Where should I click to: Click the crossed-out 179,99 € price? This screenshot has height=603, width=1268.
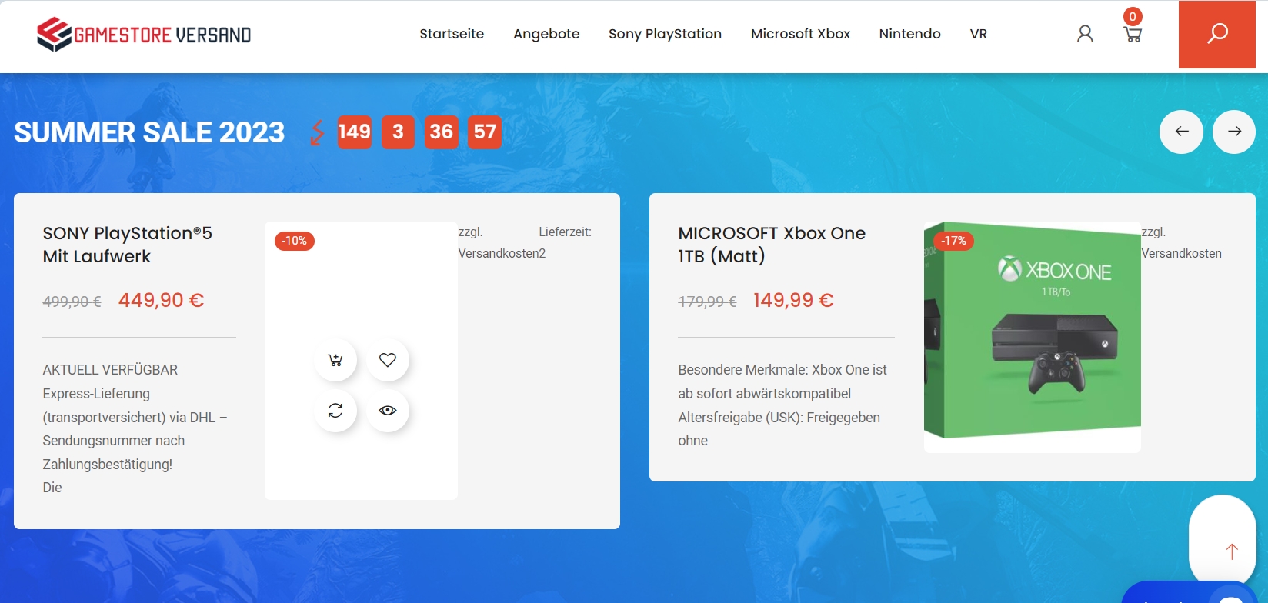click(707, 301)
